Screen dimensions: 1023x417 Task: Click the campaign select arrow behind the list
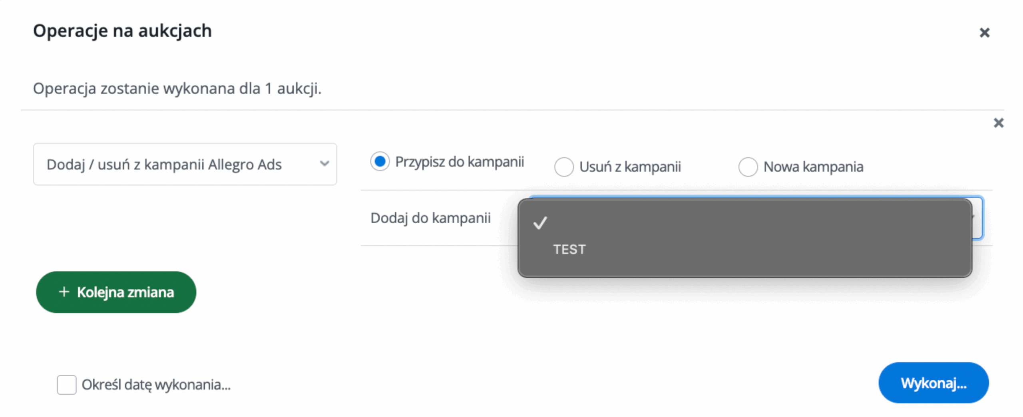pyautogui.click(x=977, y=218)
